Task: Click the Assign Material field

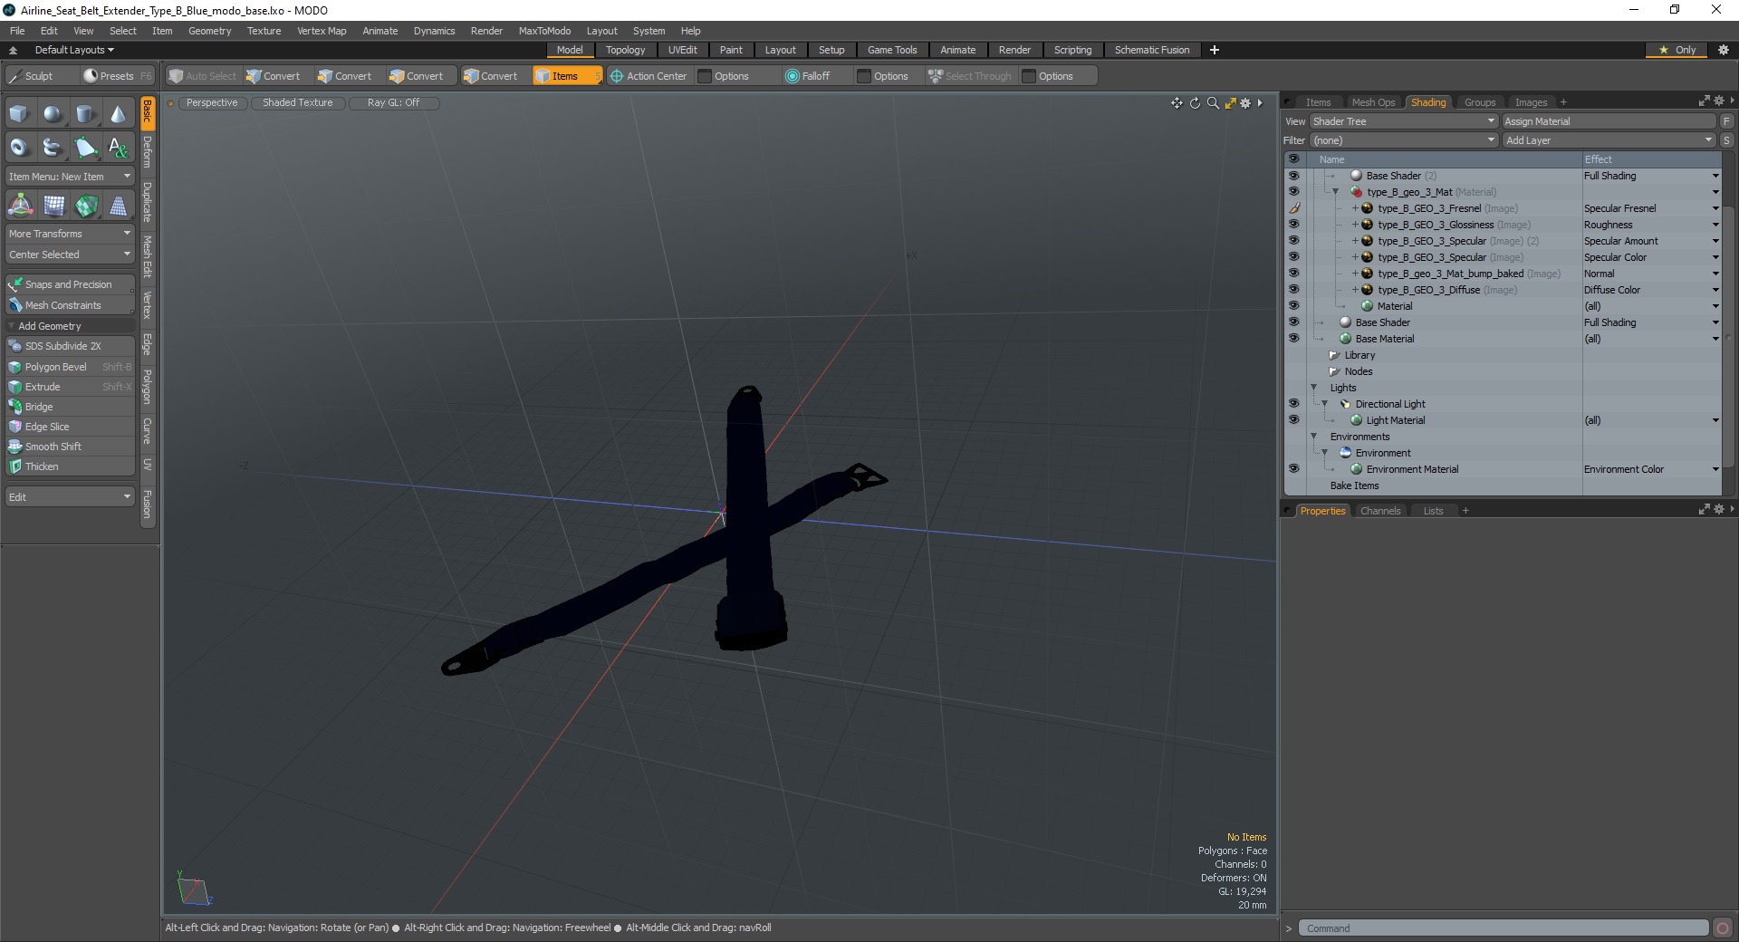Action: pyautogui.click(x=1609, y=121)
